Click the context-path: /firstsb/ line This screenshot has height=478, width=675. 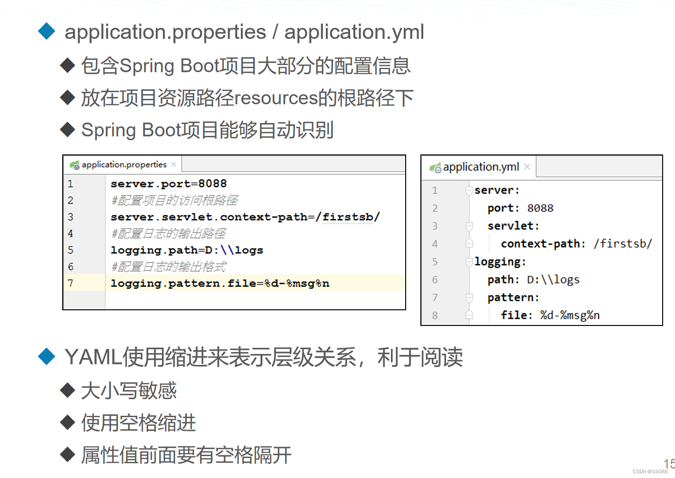[576, 244]
